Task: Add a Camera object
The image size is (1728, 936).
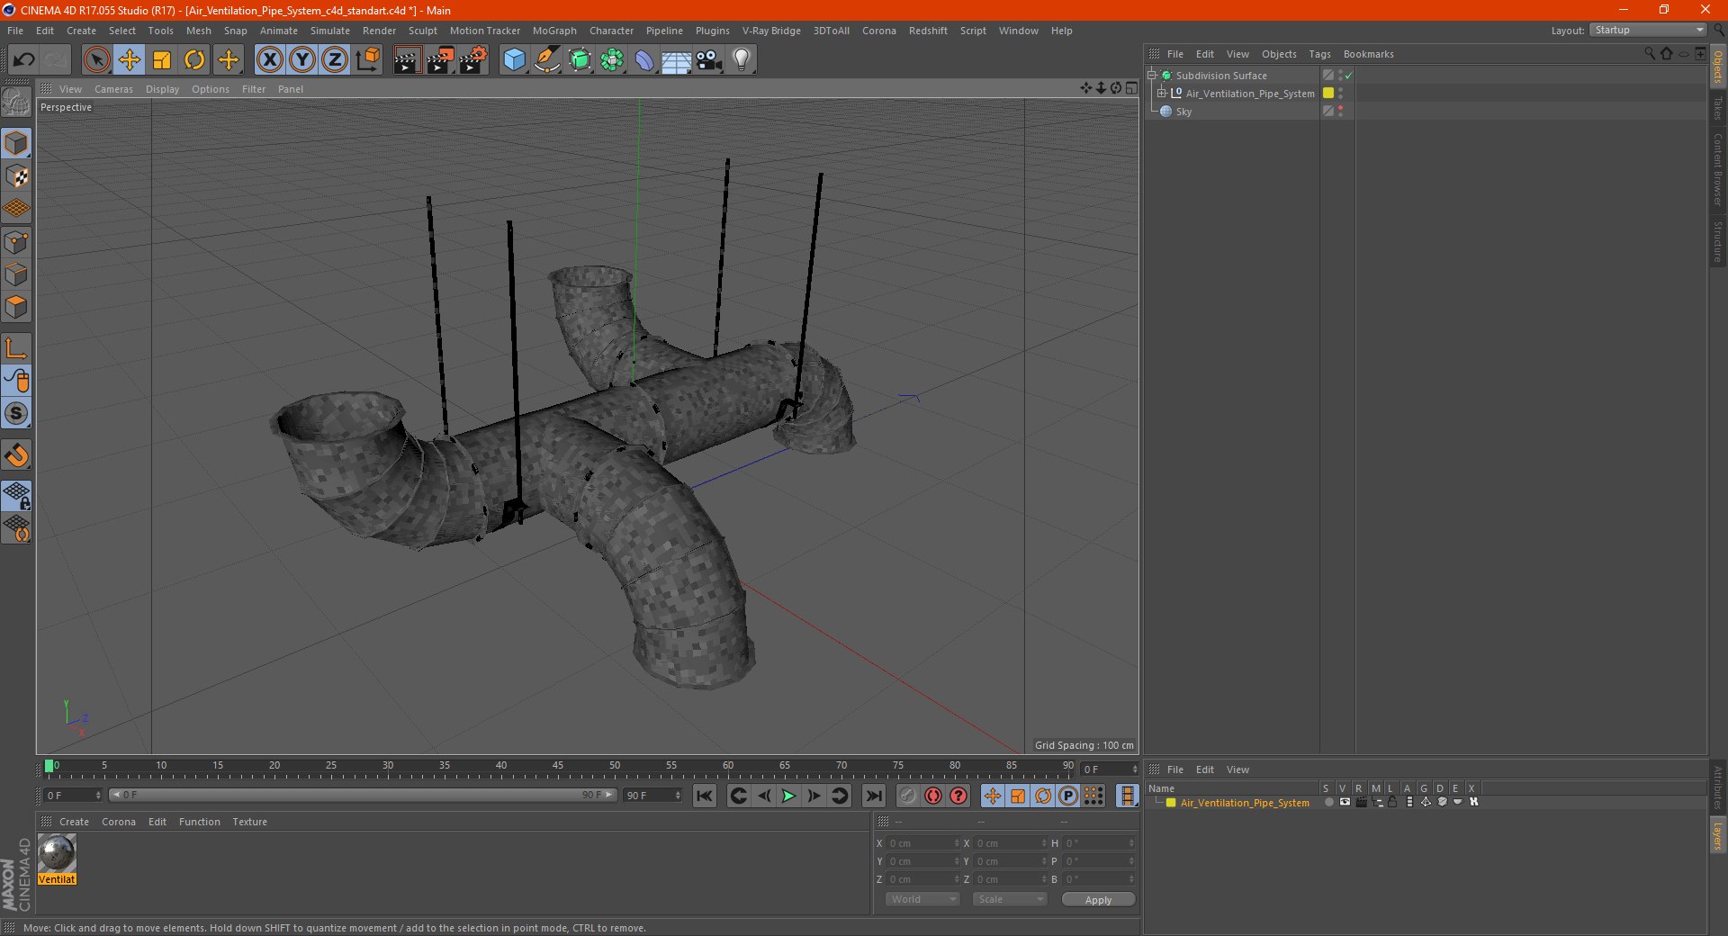Action: pos(709,60)
